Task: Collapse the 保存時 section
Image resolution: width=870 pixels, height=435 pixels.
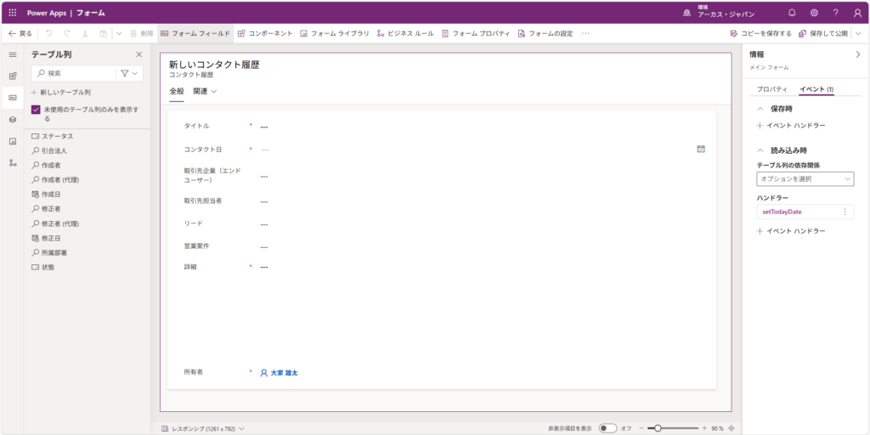Action: point(760,109)
